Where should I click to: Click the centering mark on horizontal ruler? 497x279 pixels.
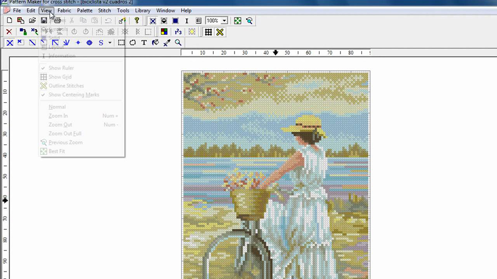[x=275, y=53]
